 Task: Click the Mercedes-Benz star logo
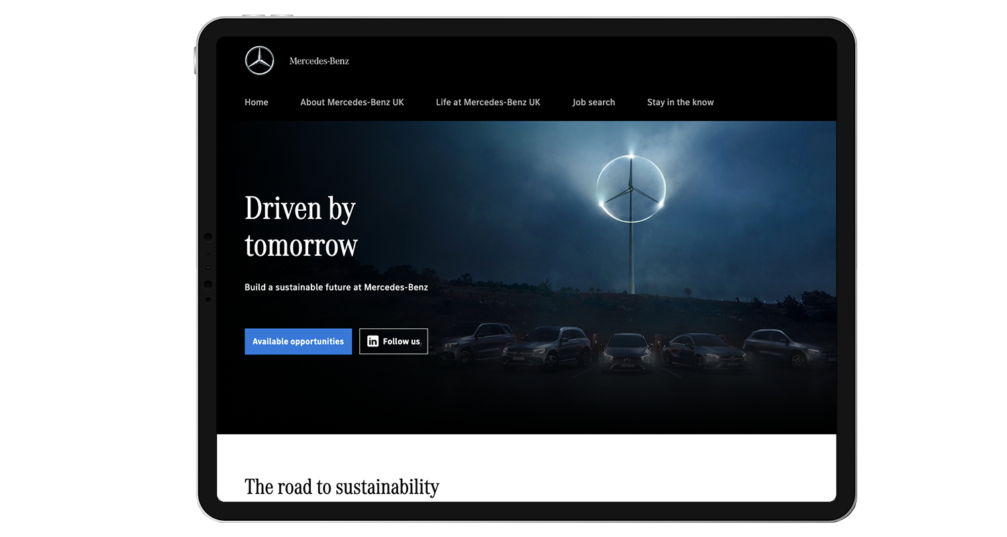tap(259, 60)
